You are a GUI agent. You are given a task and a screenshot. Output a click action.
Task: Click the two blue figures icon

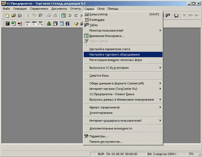68,24
